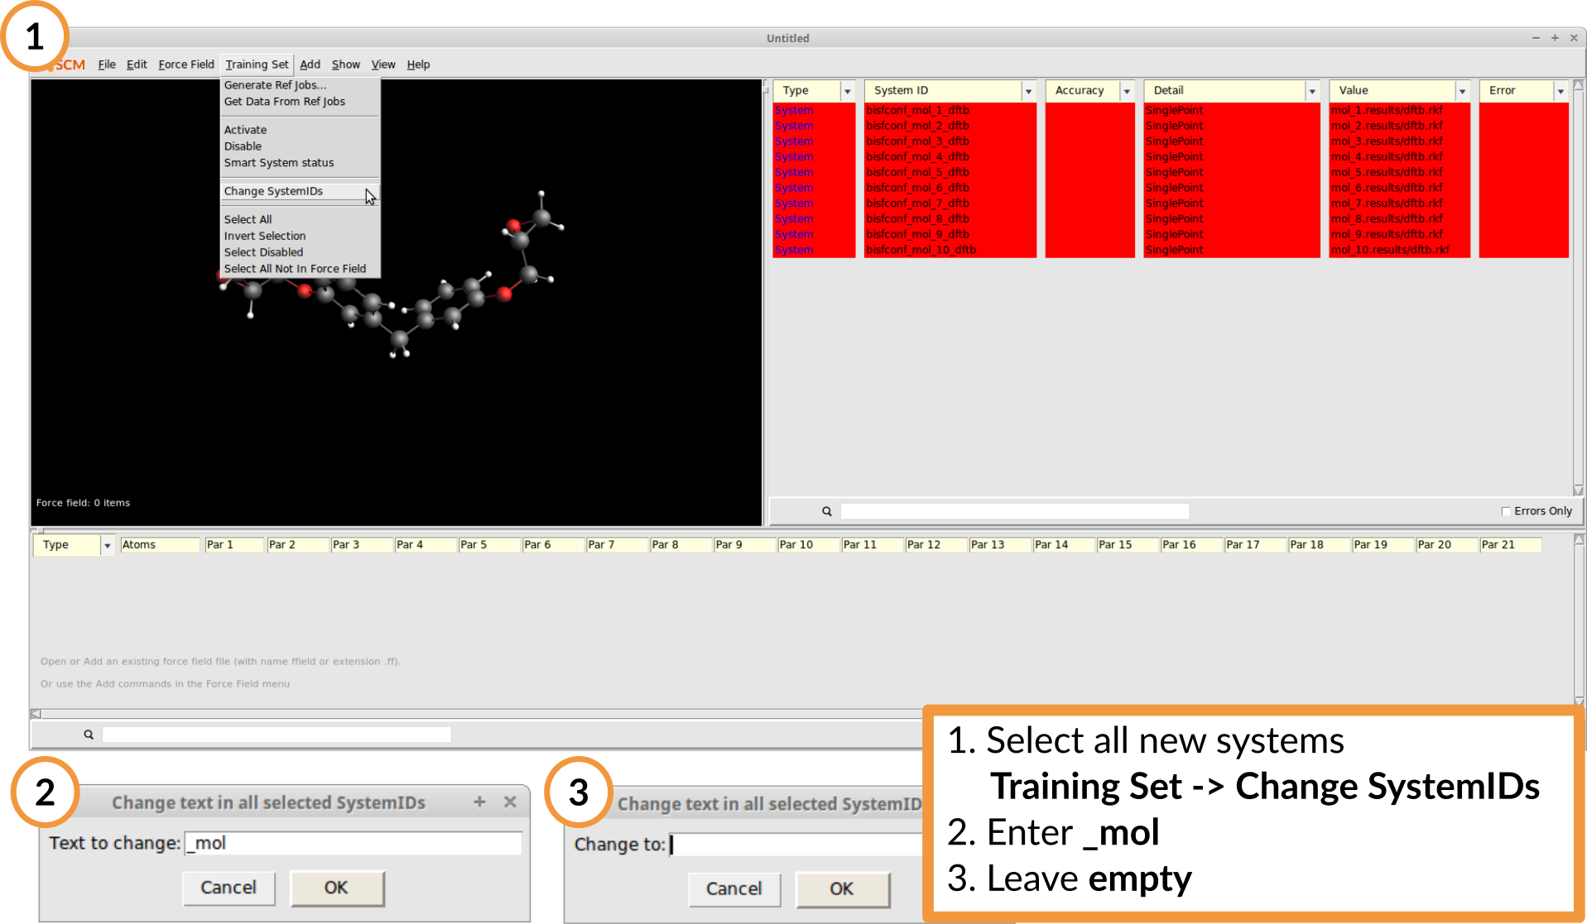Screen dimensions: 1587x924
Task: Click the force field search field
Action: [277, 735]
